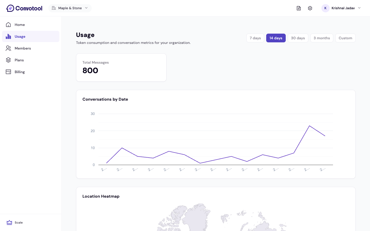Click the Scale plan label

19,223
